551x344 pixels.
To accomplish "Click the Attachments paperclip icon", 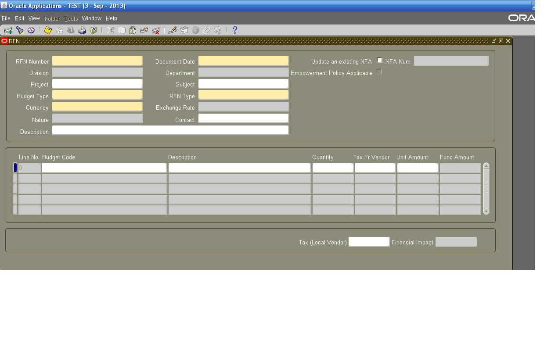I will tap(206, 30).
